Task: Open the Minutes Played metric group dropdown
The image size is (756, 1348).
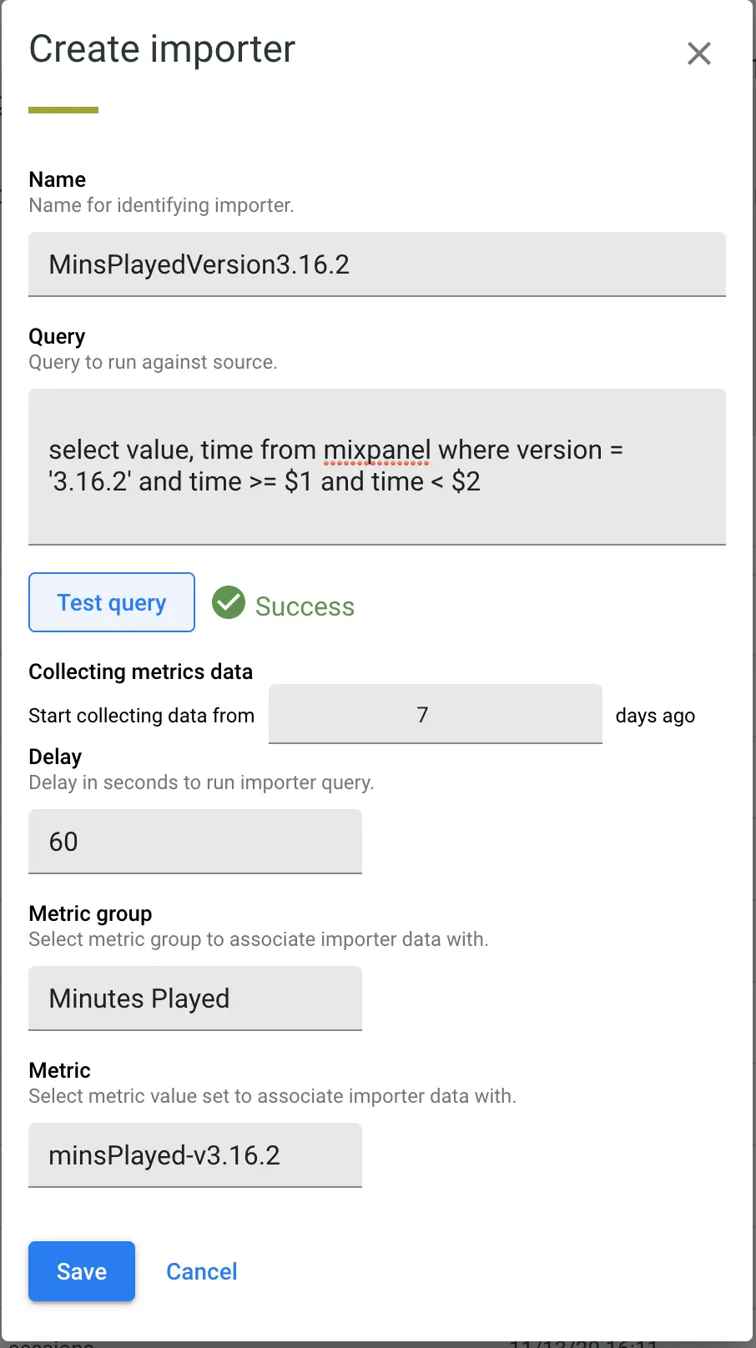Action: tap(194, 998)
